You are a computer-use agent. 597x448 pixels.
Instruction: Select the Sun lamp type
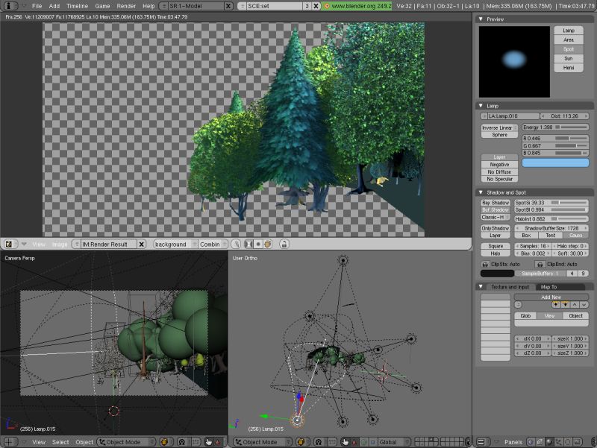569,57
